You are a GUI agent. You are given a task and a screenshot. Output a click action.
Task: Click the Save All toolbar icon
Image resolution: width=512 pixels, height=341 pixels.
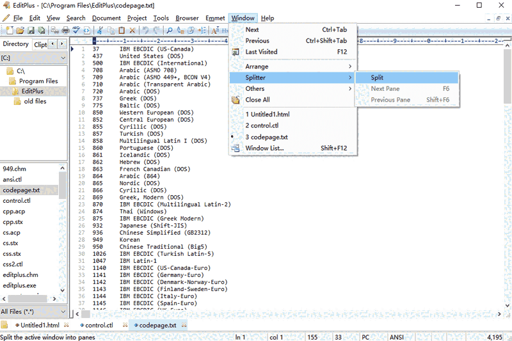(41, 30)
